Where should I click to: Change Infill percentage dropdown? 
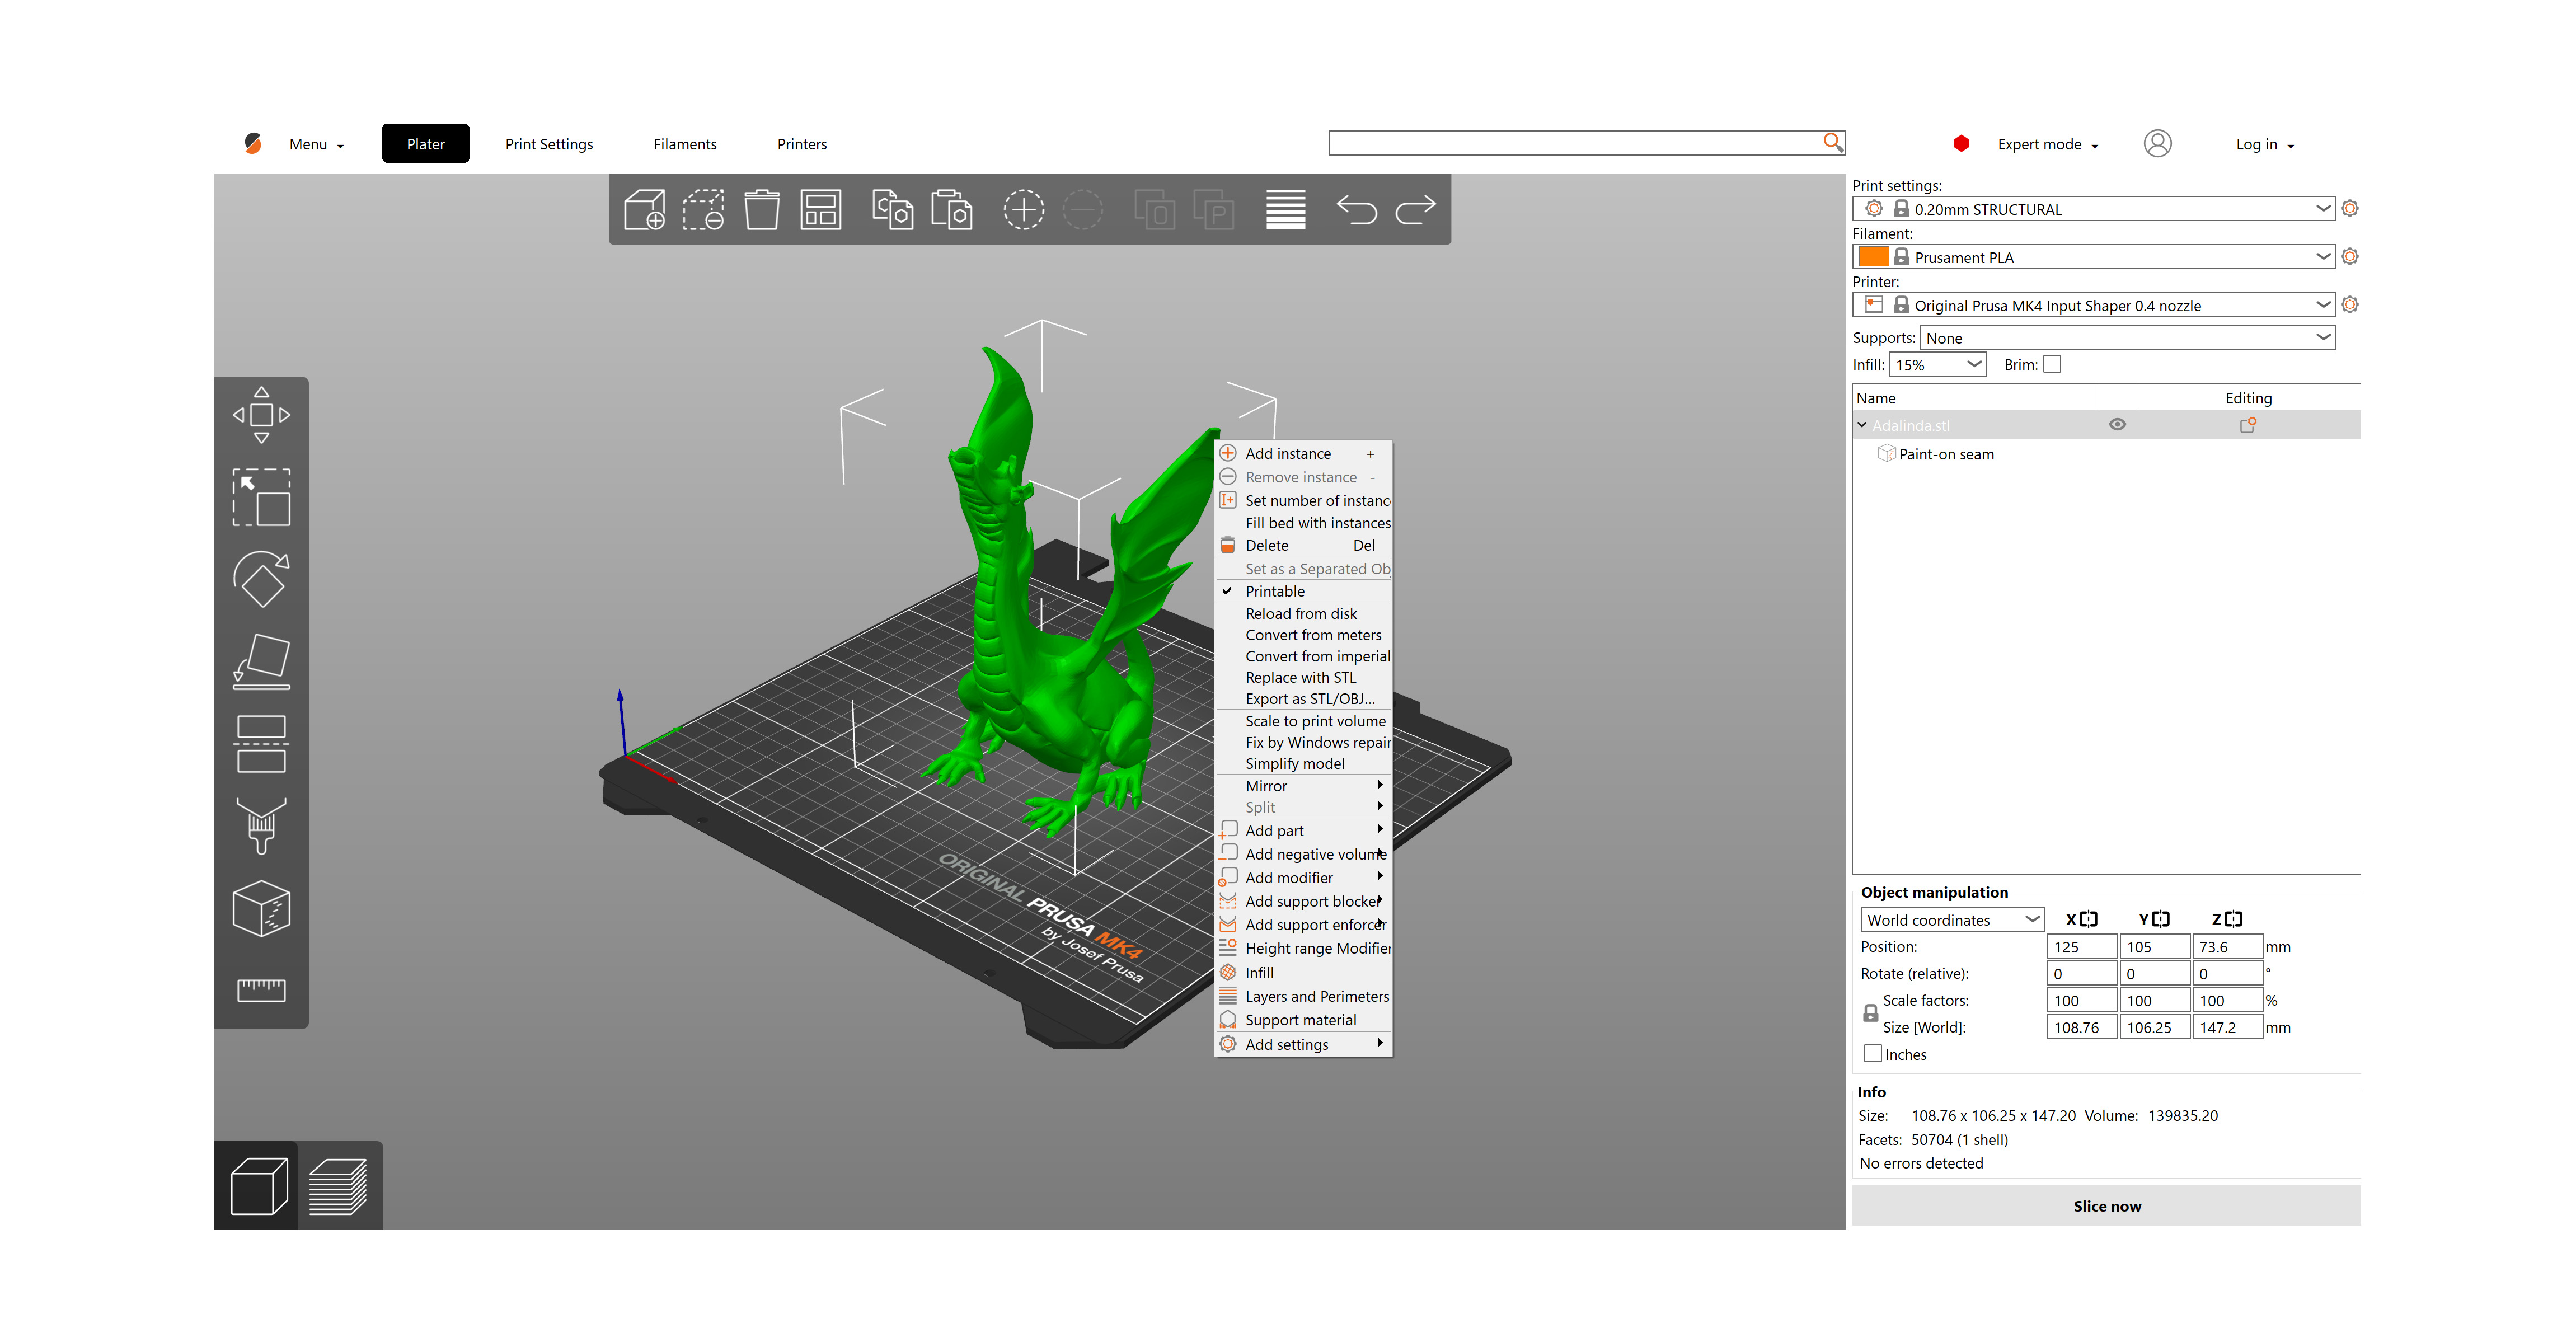[x=1937, y=364]
